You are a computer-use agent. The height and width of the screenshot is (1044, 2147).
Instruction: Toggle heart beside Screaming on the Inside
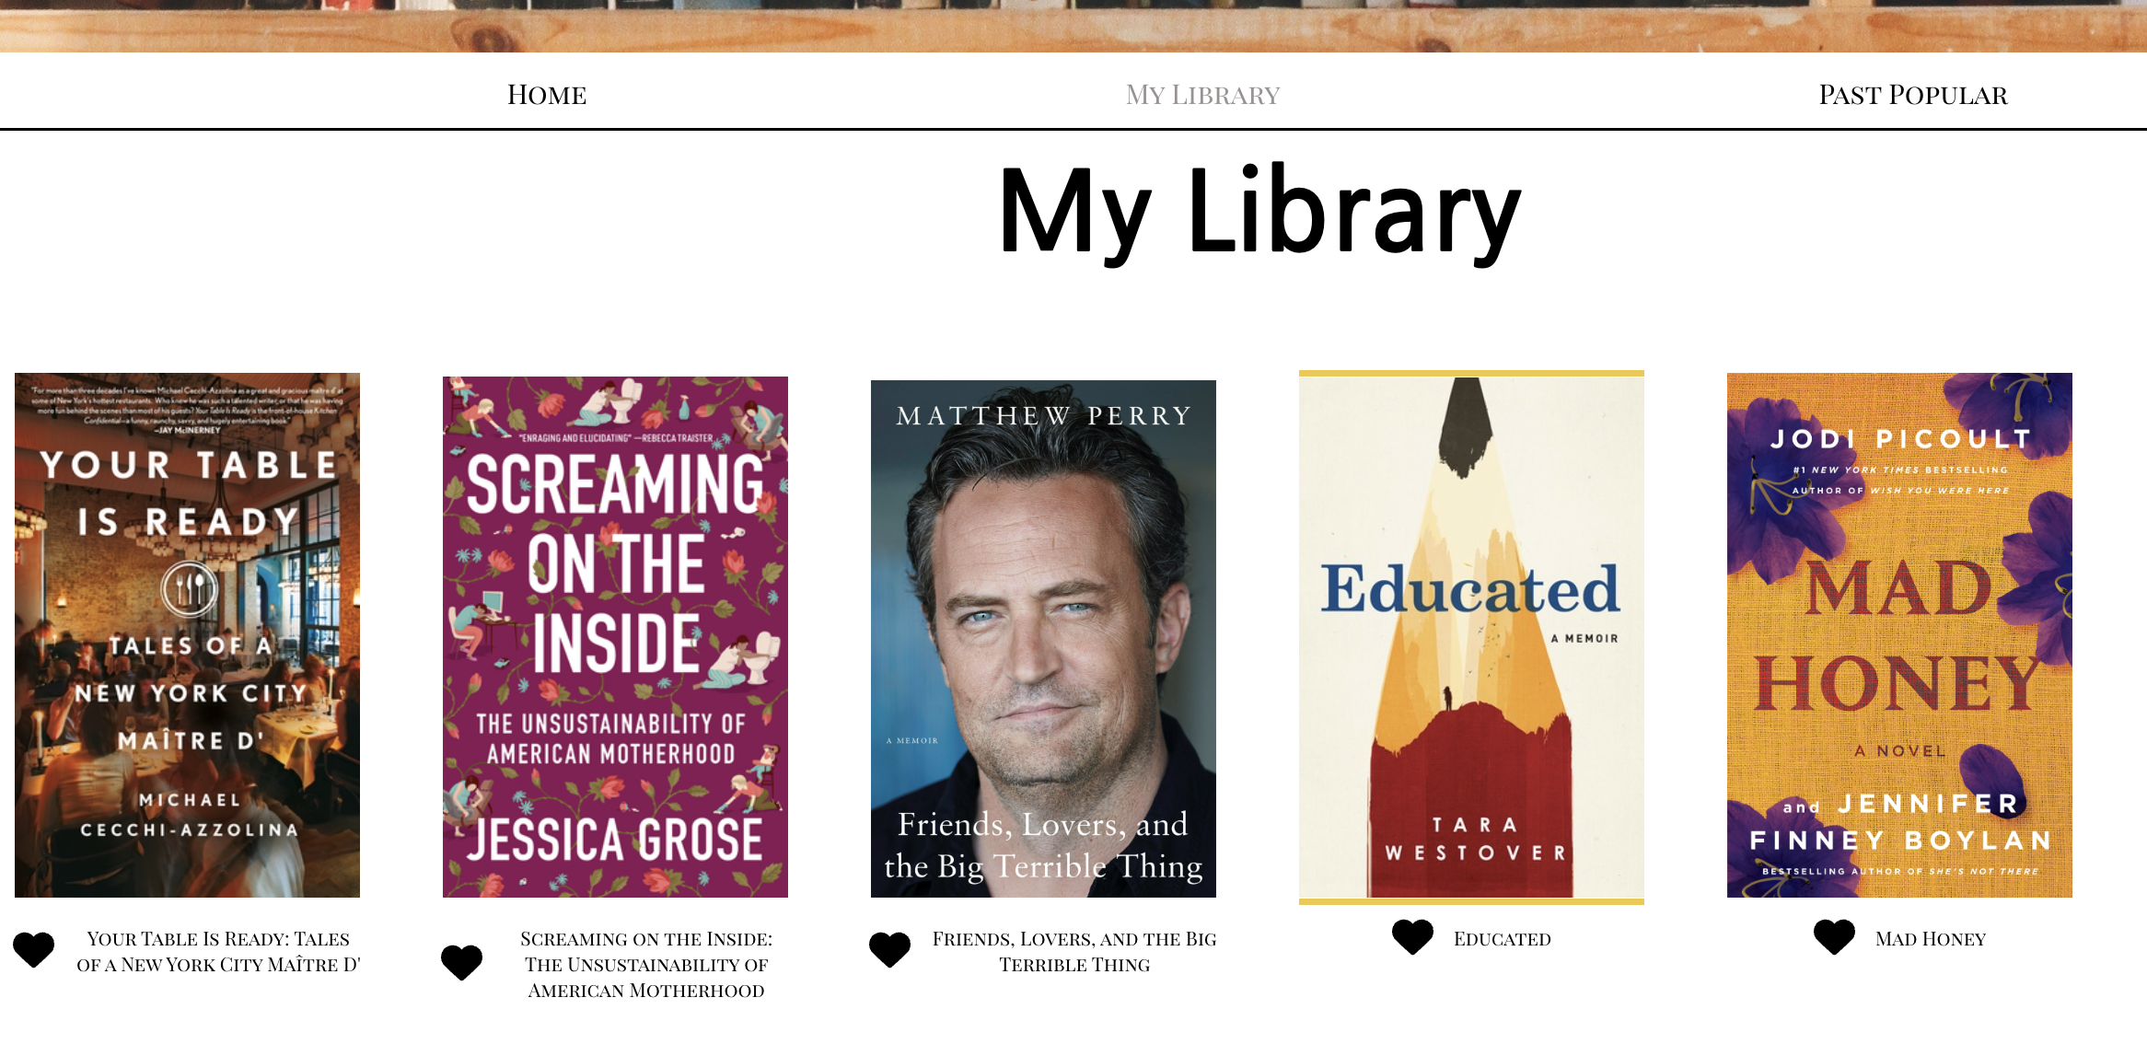(462, 962)
